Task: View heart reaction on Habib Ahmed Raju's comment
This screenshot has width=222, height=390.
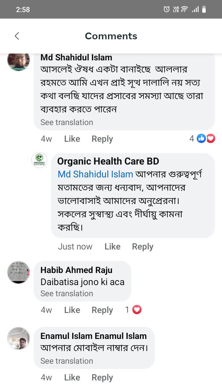Action: [137, 310]
